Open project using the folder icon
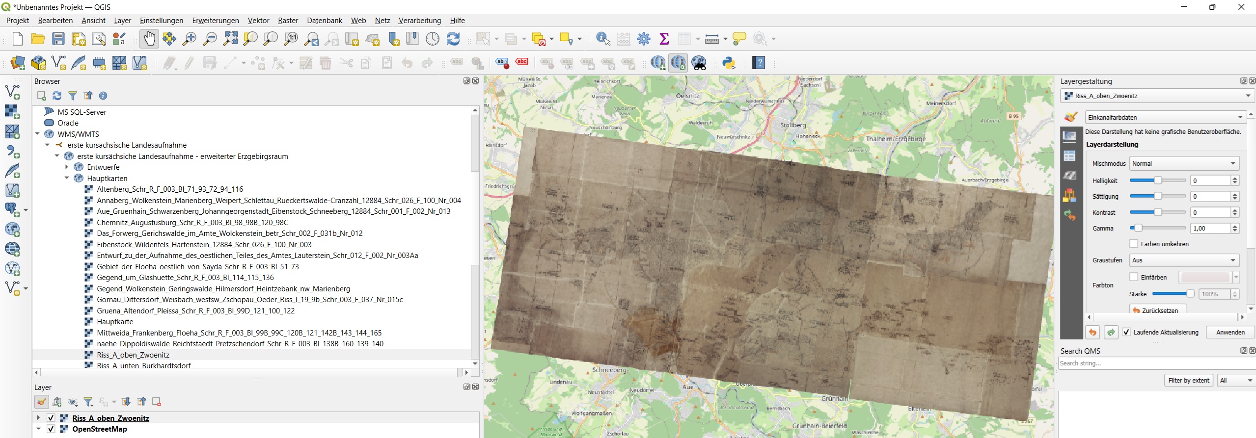Viewport: 1256px width, 438px height. click(38, 39)
